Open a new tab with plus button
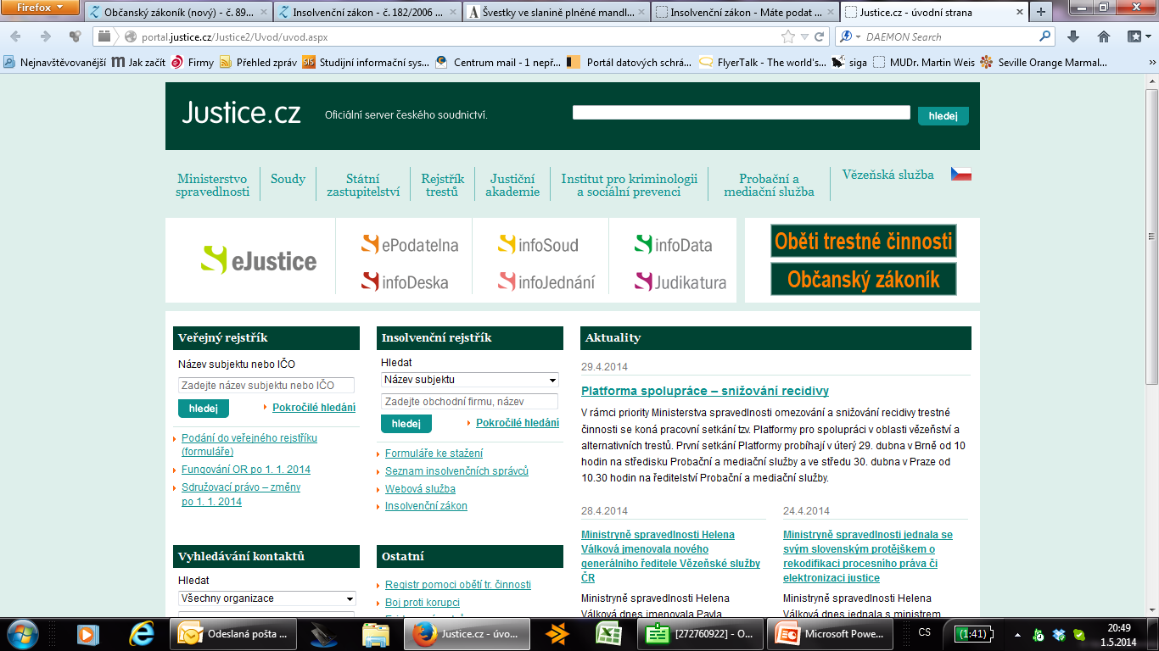Viewport: 1159px width, 651px height. (x=1041, y=11)
